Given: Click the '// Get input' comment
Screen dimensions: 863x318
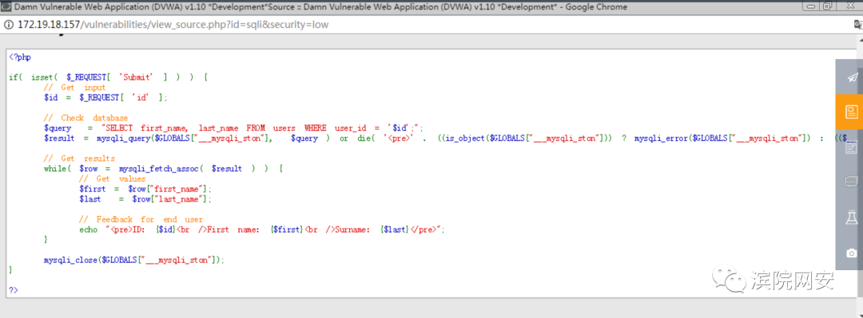Looking at the screenshot, I should (75, 88).
